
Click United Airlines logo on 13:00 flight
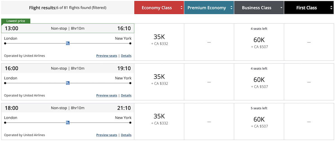(68, 43)
